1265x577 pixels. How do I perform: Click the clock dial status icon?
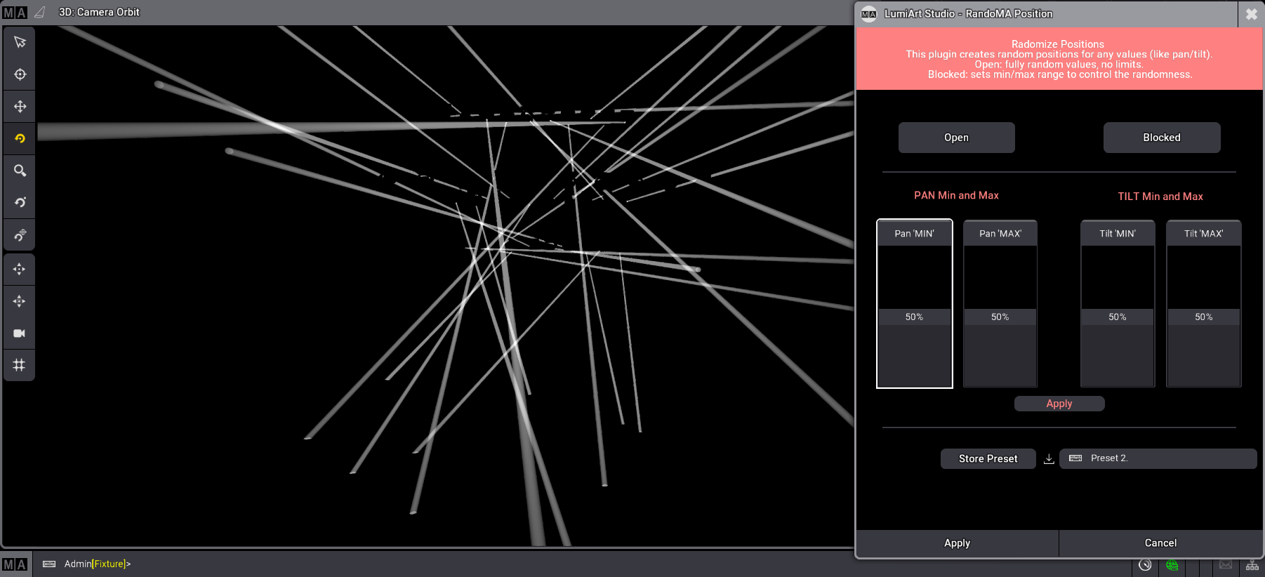[1145, 565]
